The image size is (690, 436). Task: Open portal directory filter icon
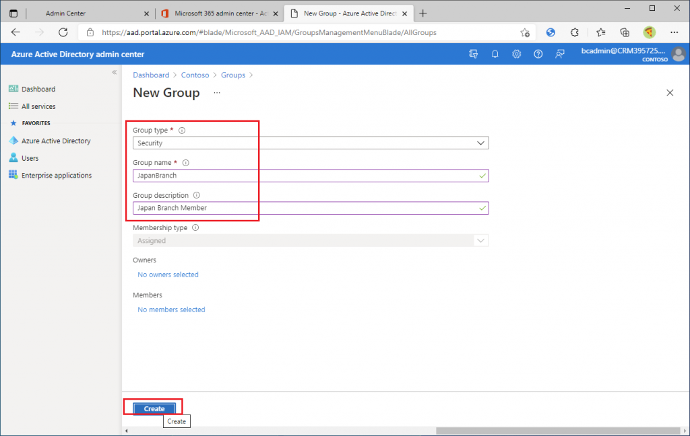point(474,54)
